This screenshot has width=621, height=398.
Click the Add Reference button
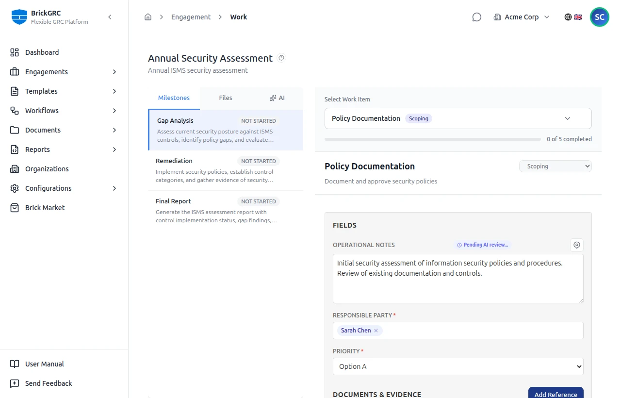[x=556, y=393]
